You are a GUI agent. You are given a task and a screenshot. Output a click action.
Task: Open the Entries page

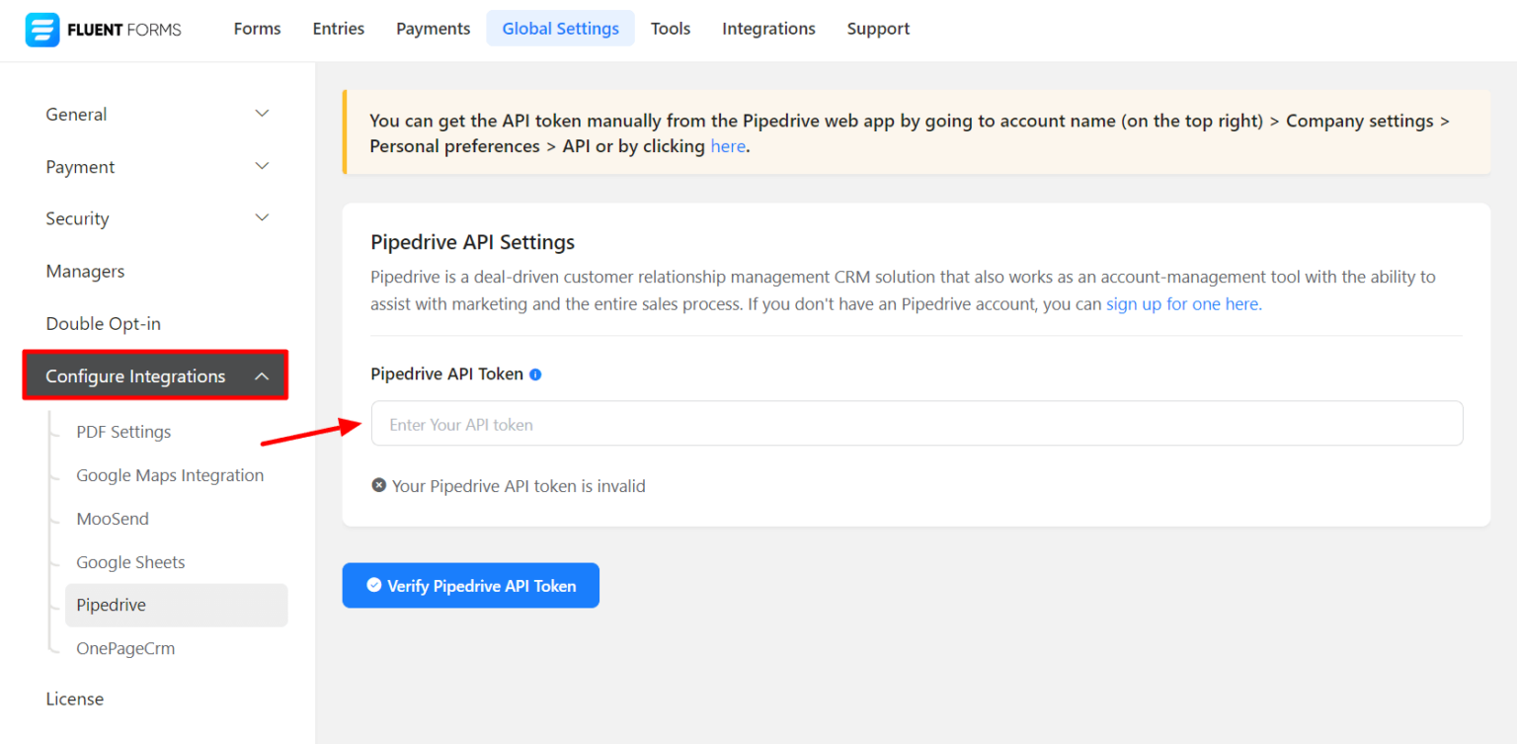click(x=338, y=29)
